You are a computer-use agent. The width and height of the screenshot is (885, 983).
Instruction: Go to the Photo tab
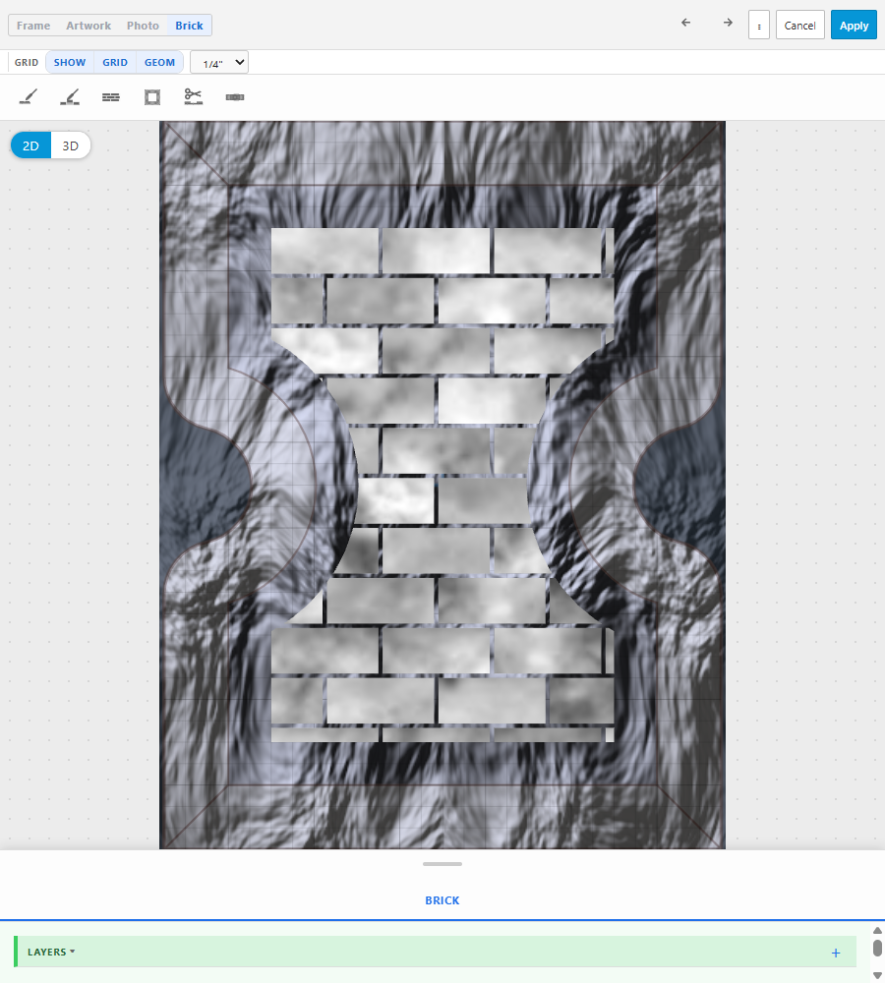pyautogui.click(x=143, y=26)
